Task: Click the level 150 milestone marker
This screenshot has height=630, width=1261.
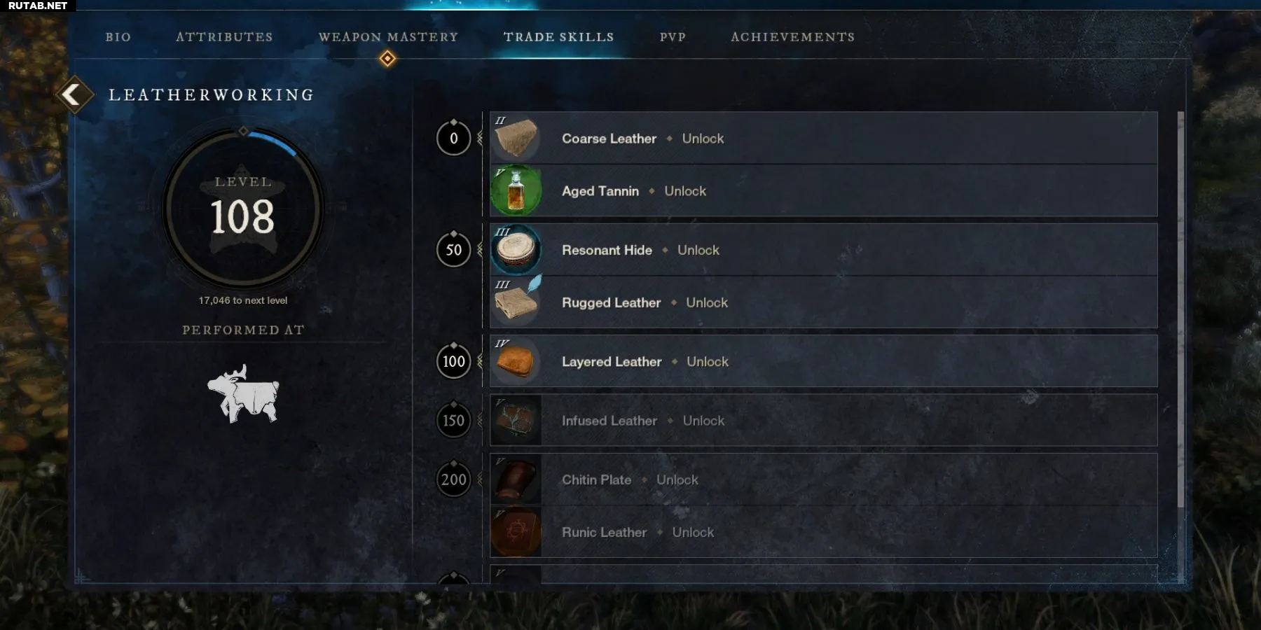Action: [454, 420]
